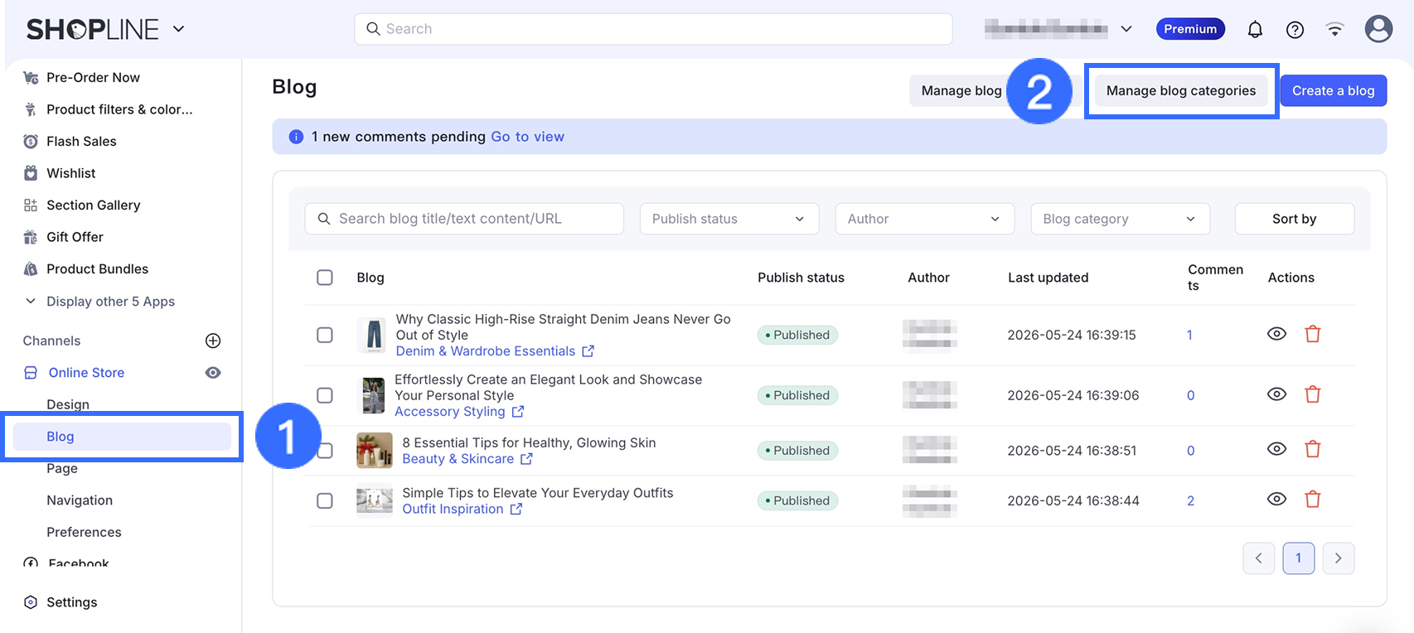Click the user profile avatar icon
Screen dimensions: 1414x633
point(1378,29)
